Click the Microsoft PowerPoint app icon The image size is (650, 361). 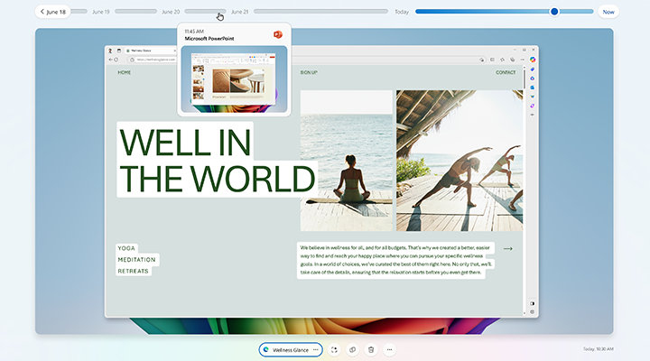click(278, 35)
